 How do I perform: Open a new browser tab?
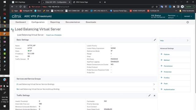tap(105, 2)
